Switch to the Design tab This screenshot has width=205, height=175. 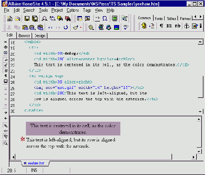tap(40, 36)
